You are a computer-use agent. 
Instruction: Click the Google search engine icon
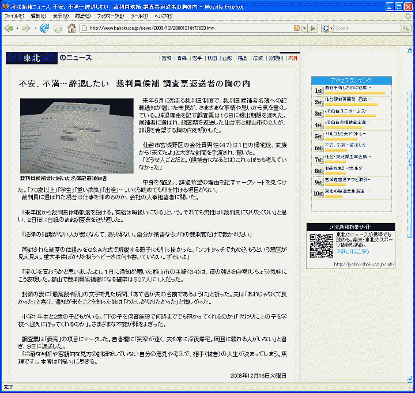[326, 28]
